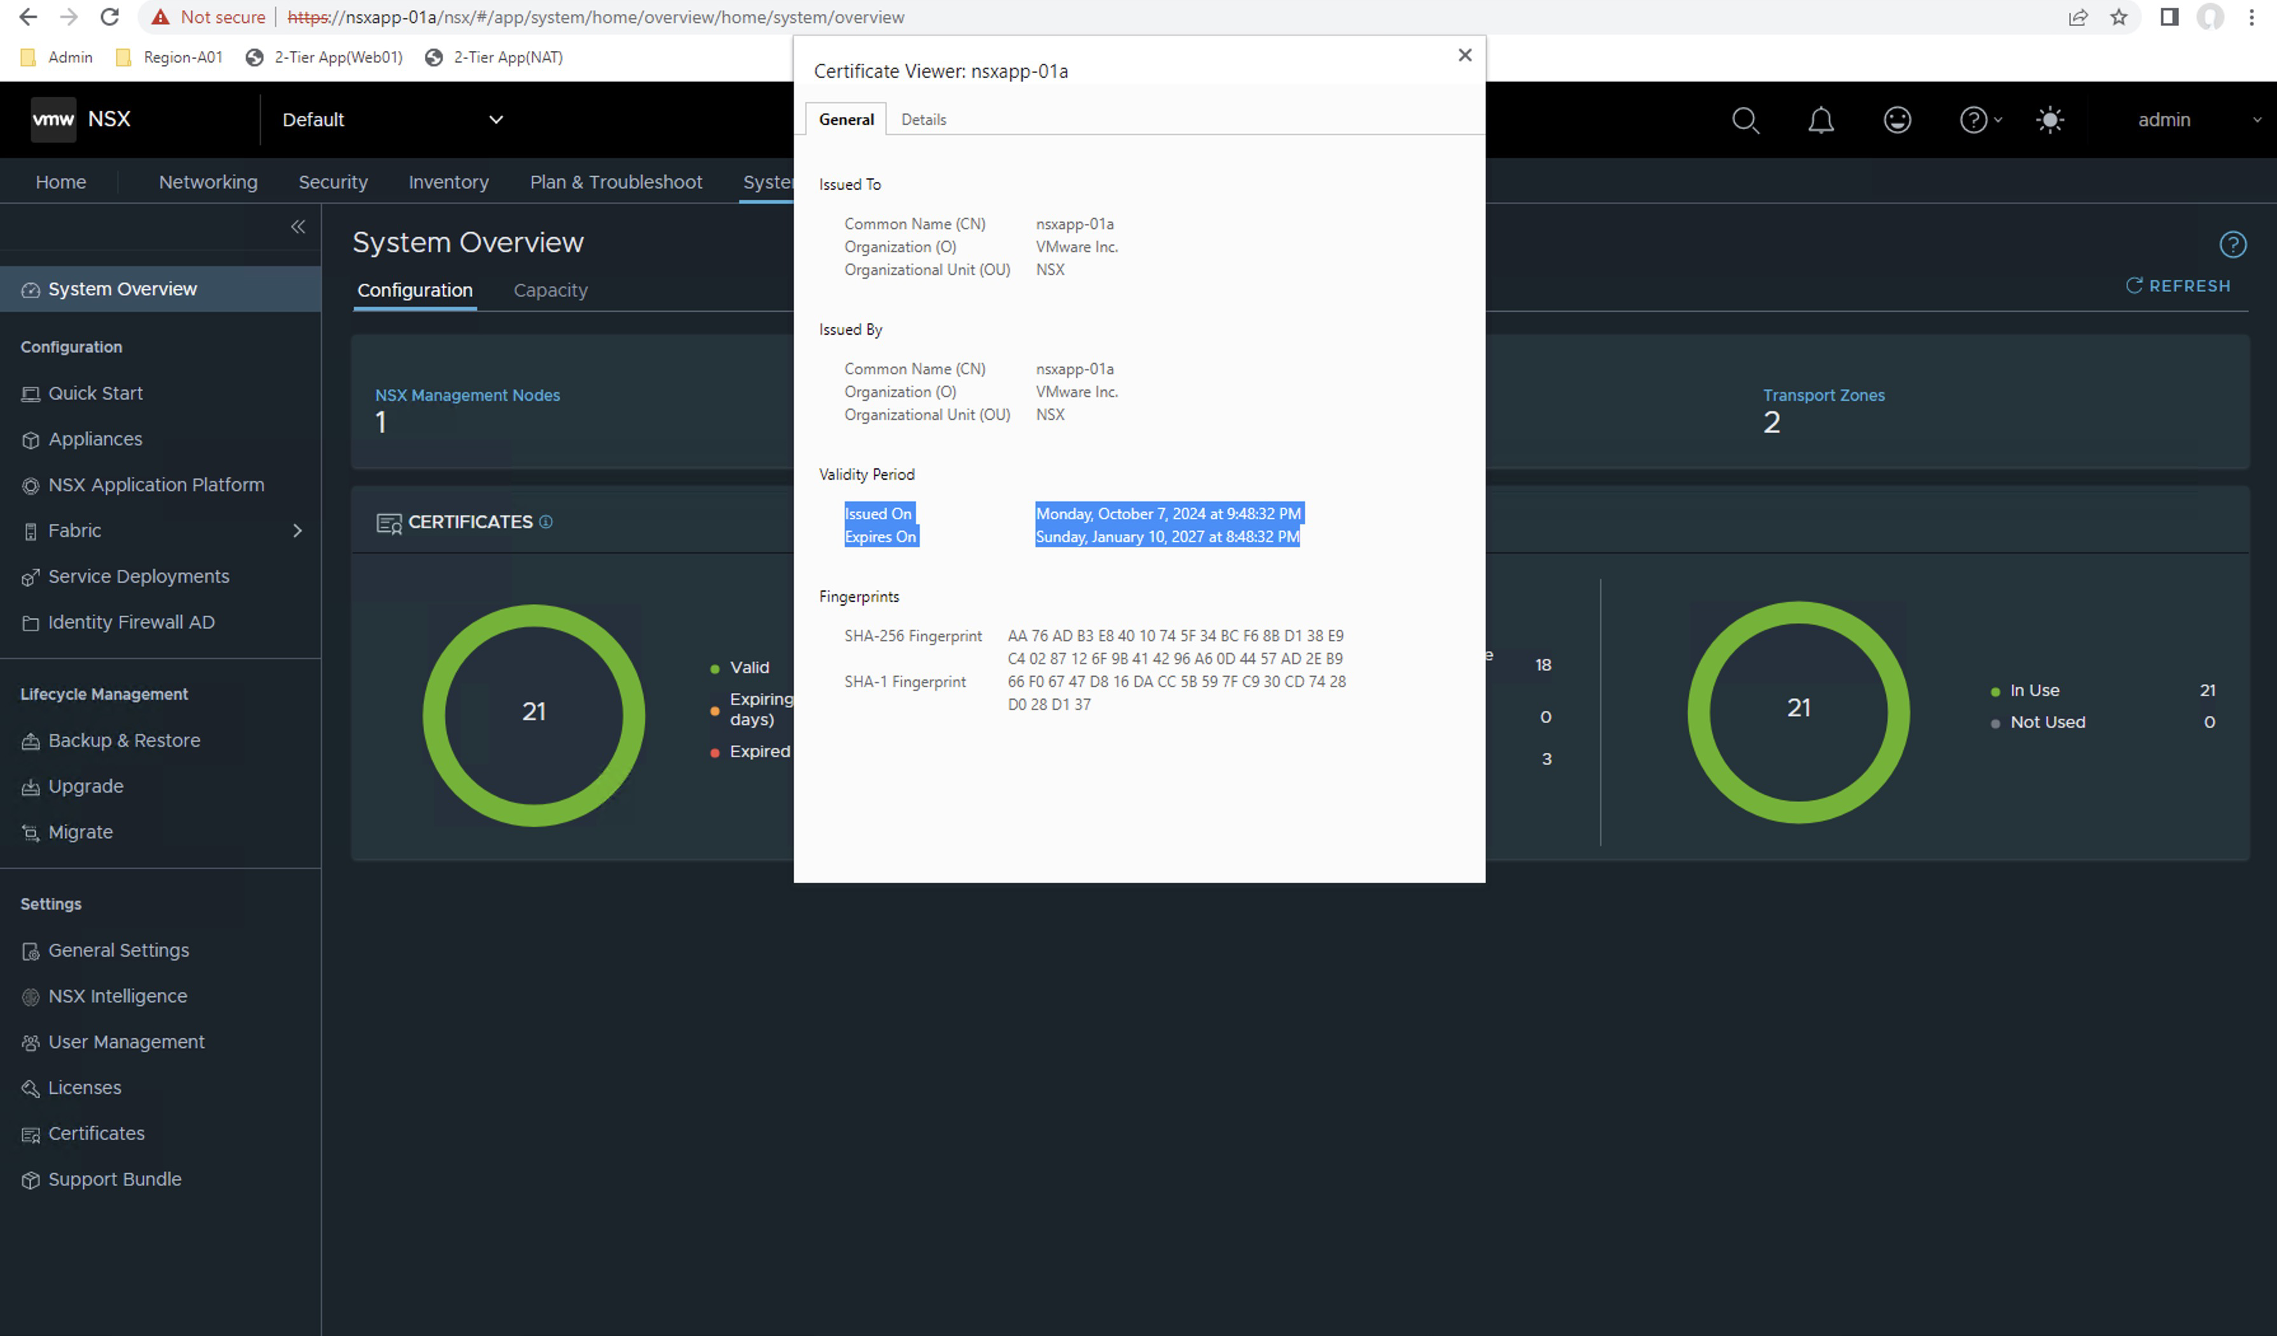This screenshot has height=1336, width=2277.
Task: Open the NSX search magnifier icon
Action: pos(1745,120)
